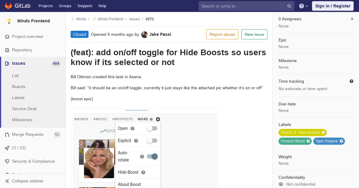Click the Project overview home icon
Screen dimensions: 359x188
(7, 36)
